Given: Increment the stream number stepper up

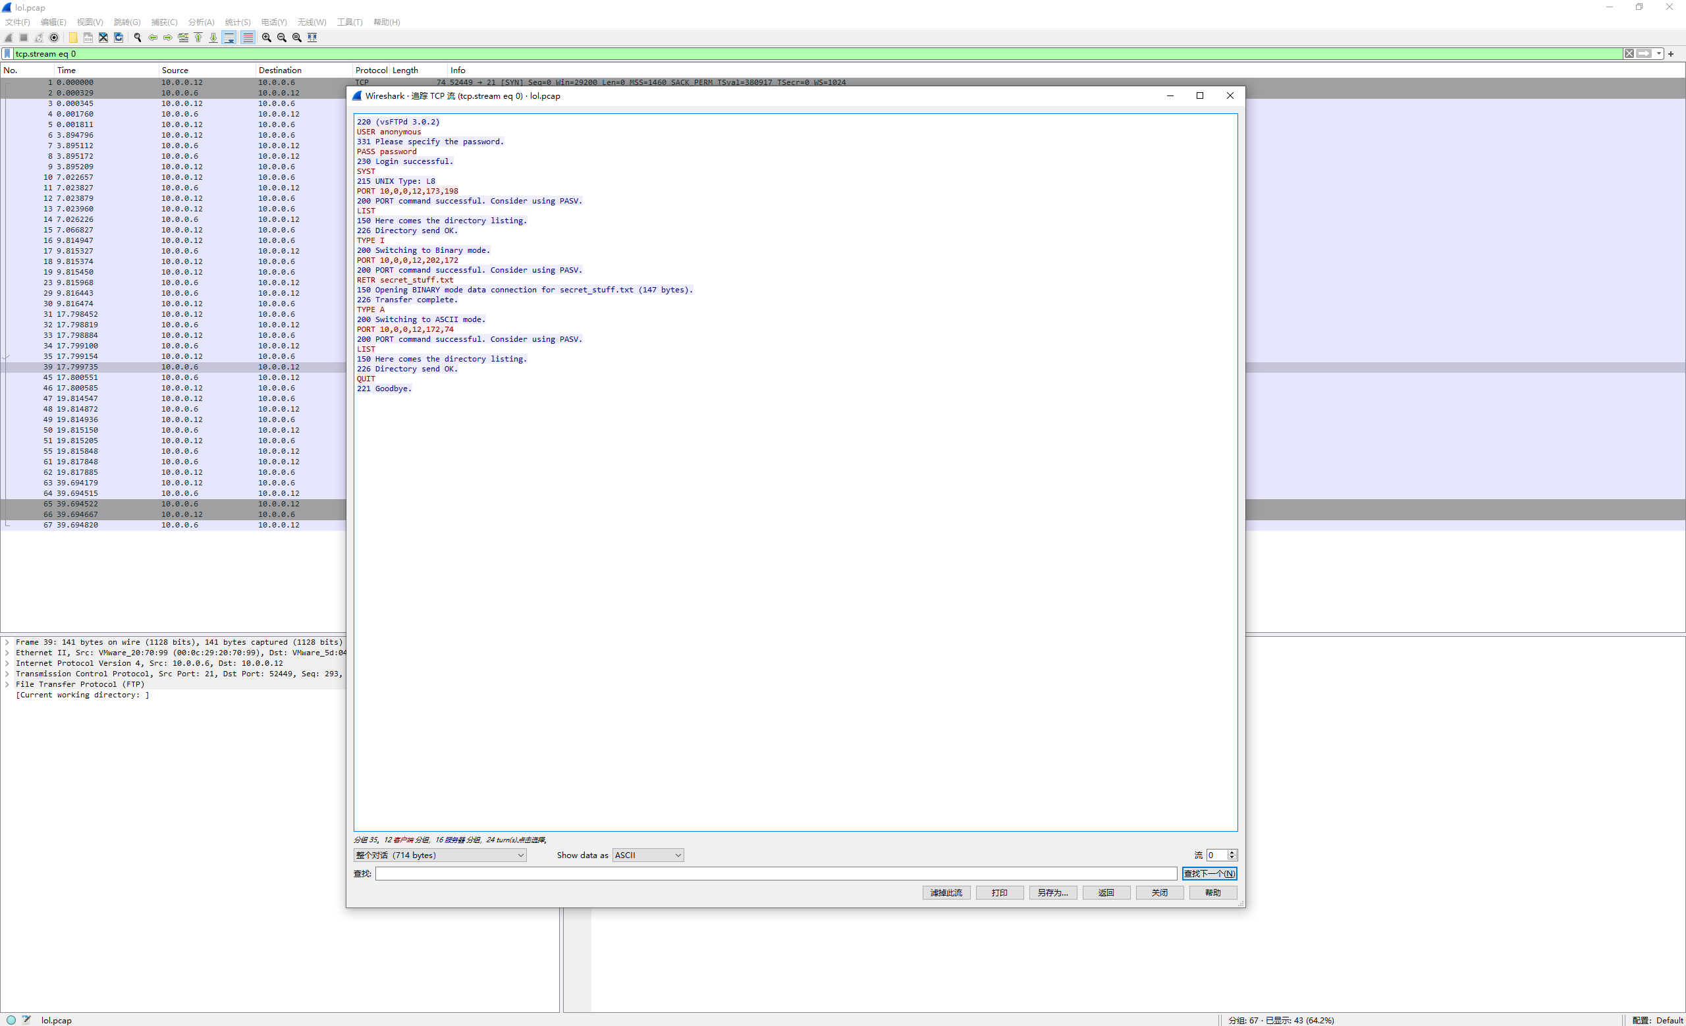Looking at the screenshot, I should 1232,852.
